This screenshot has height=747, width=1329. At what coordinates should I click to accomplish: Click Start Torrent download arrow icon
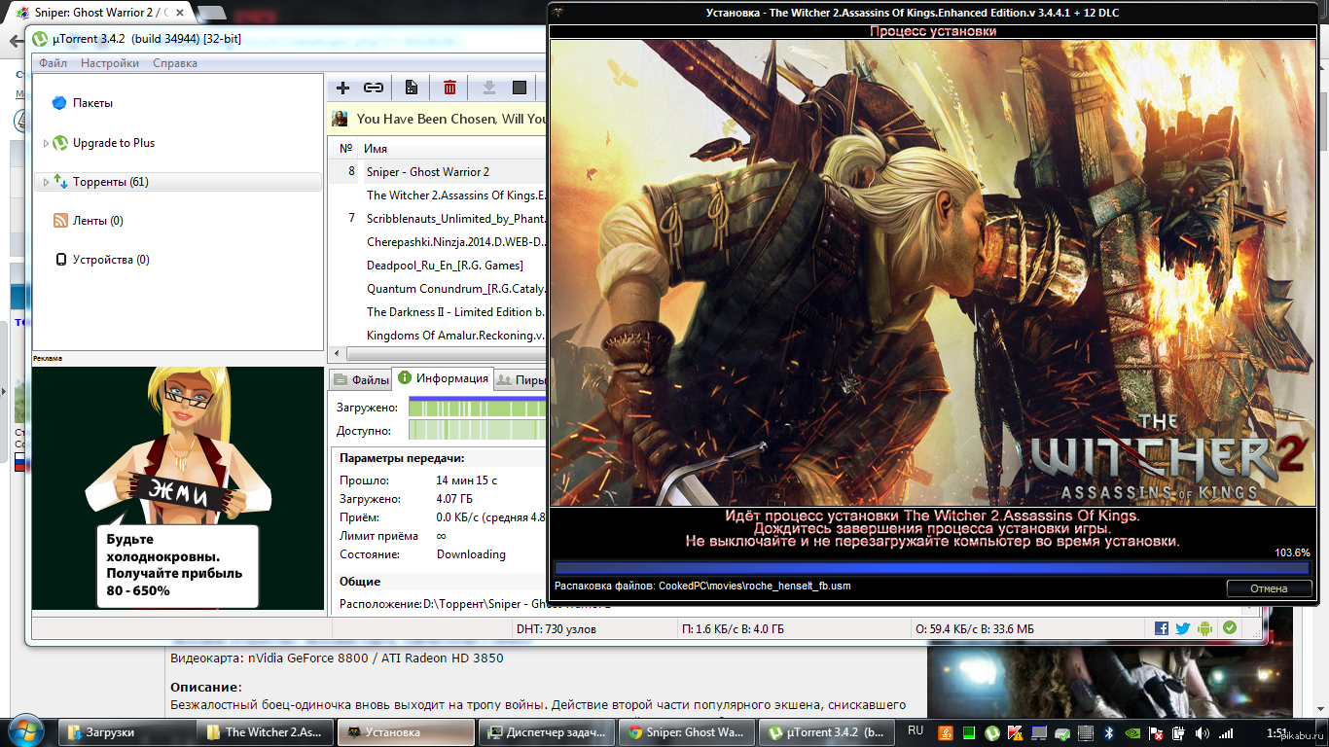pyautogui.click(x=489, y=88)
